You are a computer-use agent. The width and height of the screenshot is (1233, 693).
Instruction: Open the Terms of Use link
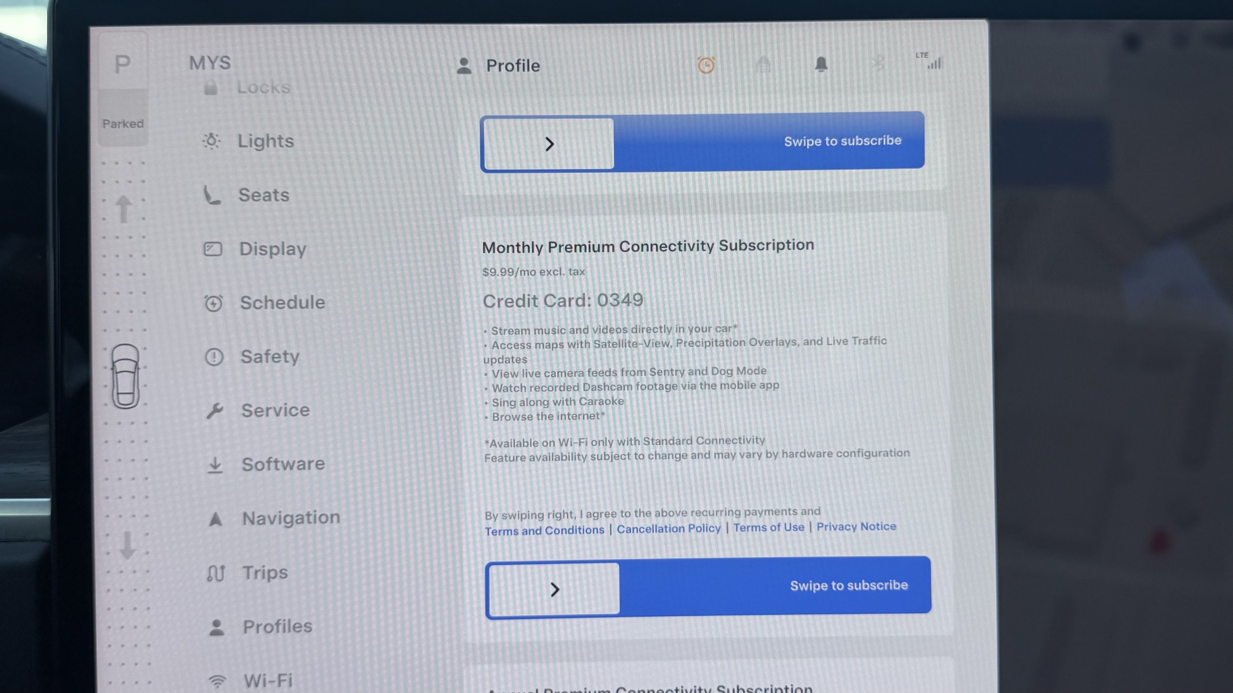coord(769,527)
